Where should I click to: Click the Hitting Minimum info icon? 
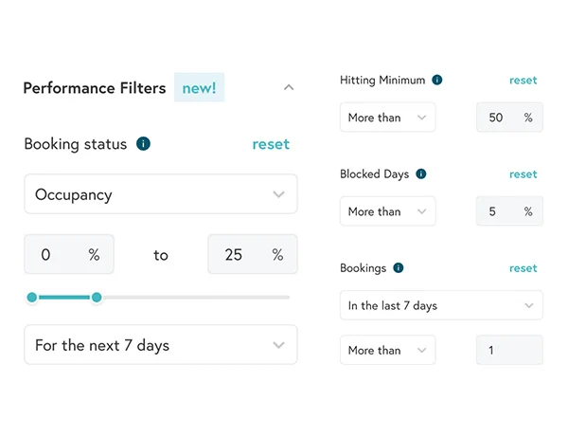click(437, 81)
